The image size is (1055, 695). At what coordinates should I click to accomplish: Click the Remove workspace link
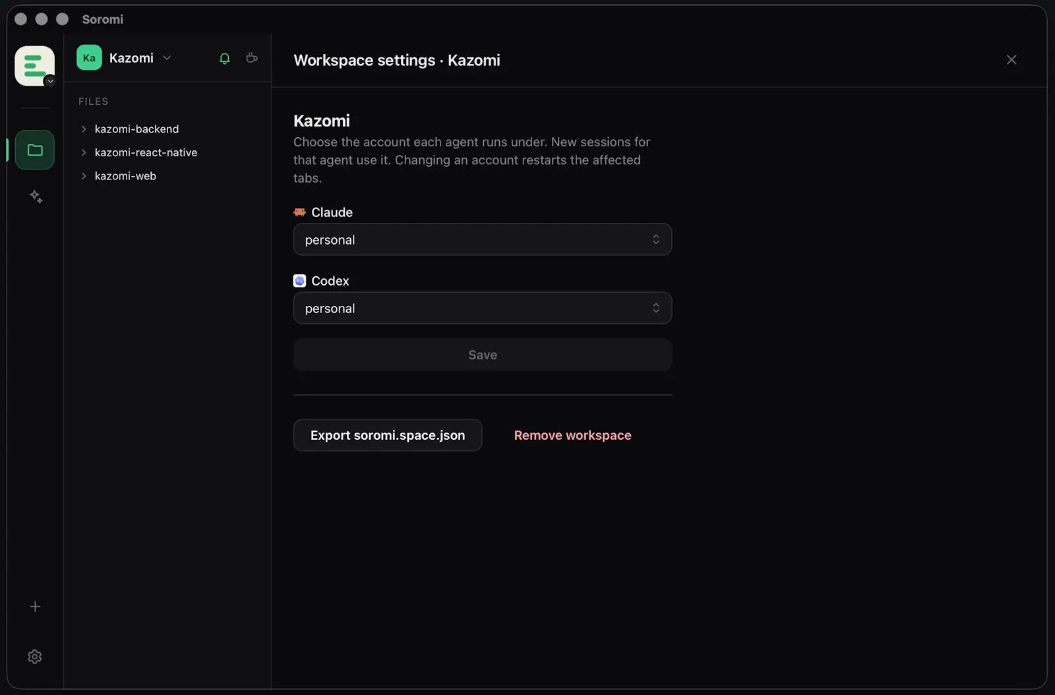[x=572, y=435]
